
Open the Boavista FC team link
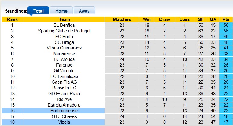click(x=64, y=88)
